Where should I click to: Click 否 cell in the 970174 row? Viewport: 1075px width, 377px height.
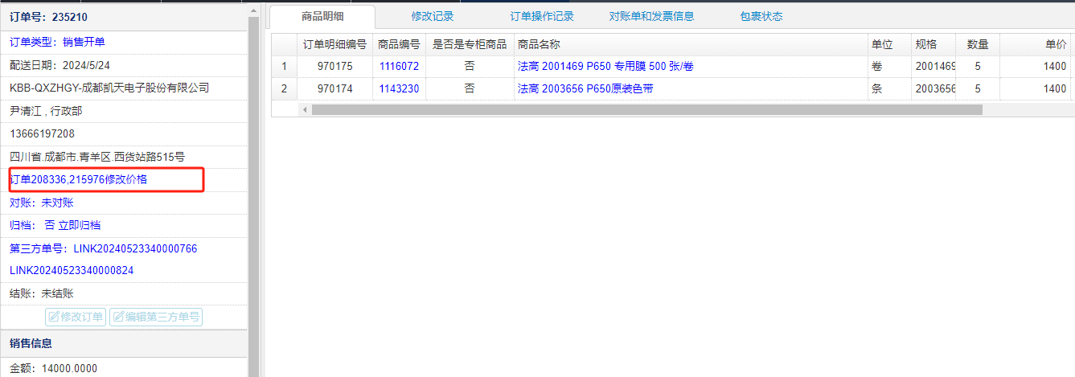pyautogui.click(x=470, y=89)
